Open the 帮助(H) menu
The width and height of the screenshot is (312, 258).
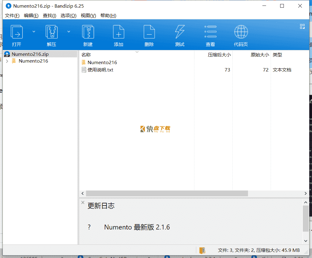coord(108,16)
